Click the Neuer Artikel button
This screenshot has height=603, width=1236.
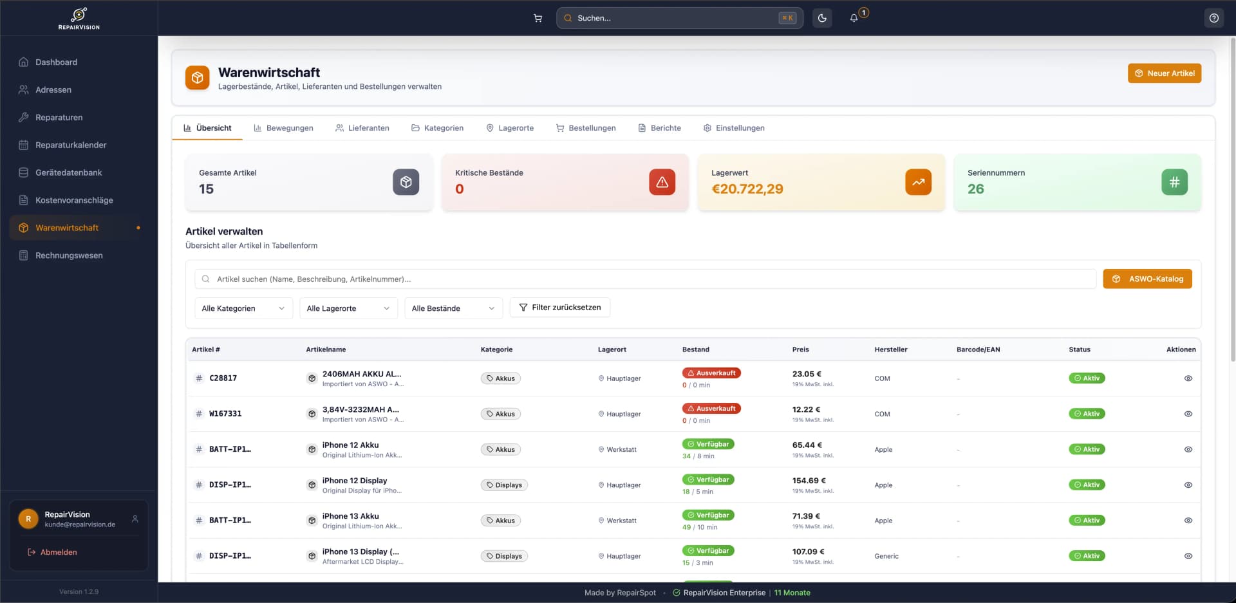click(x=1164, y=73)
